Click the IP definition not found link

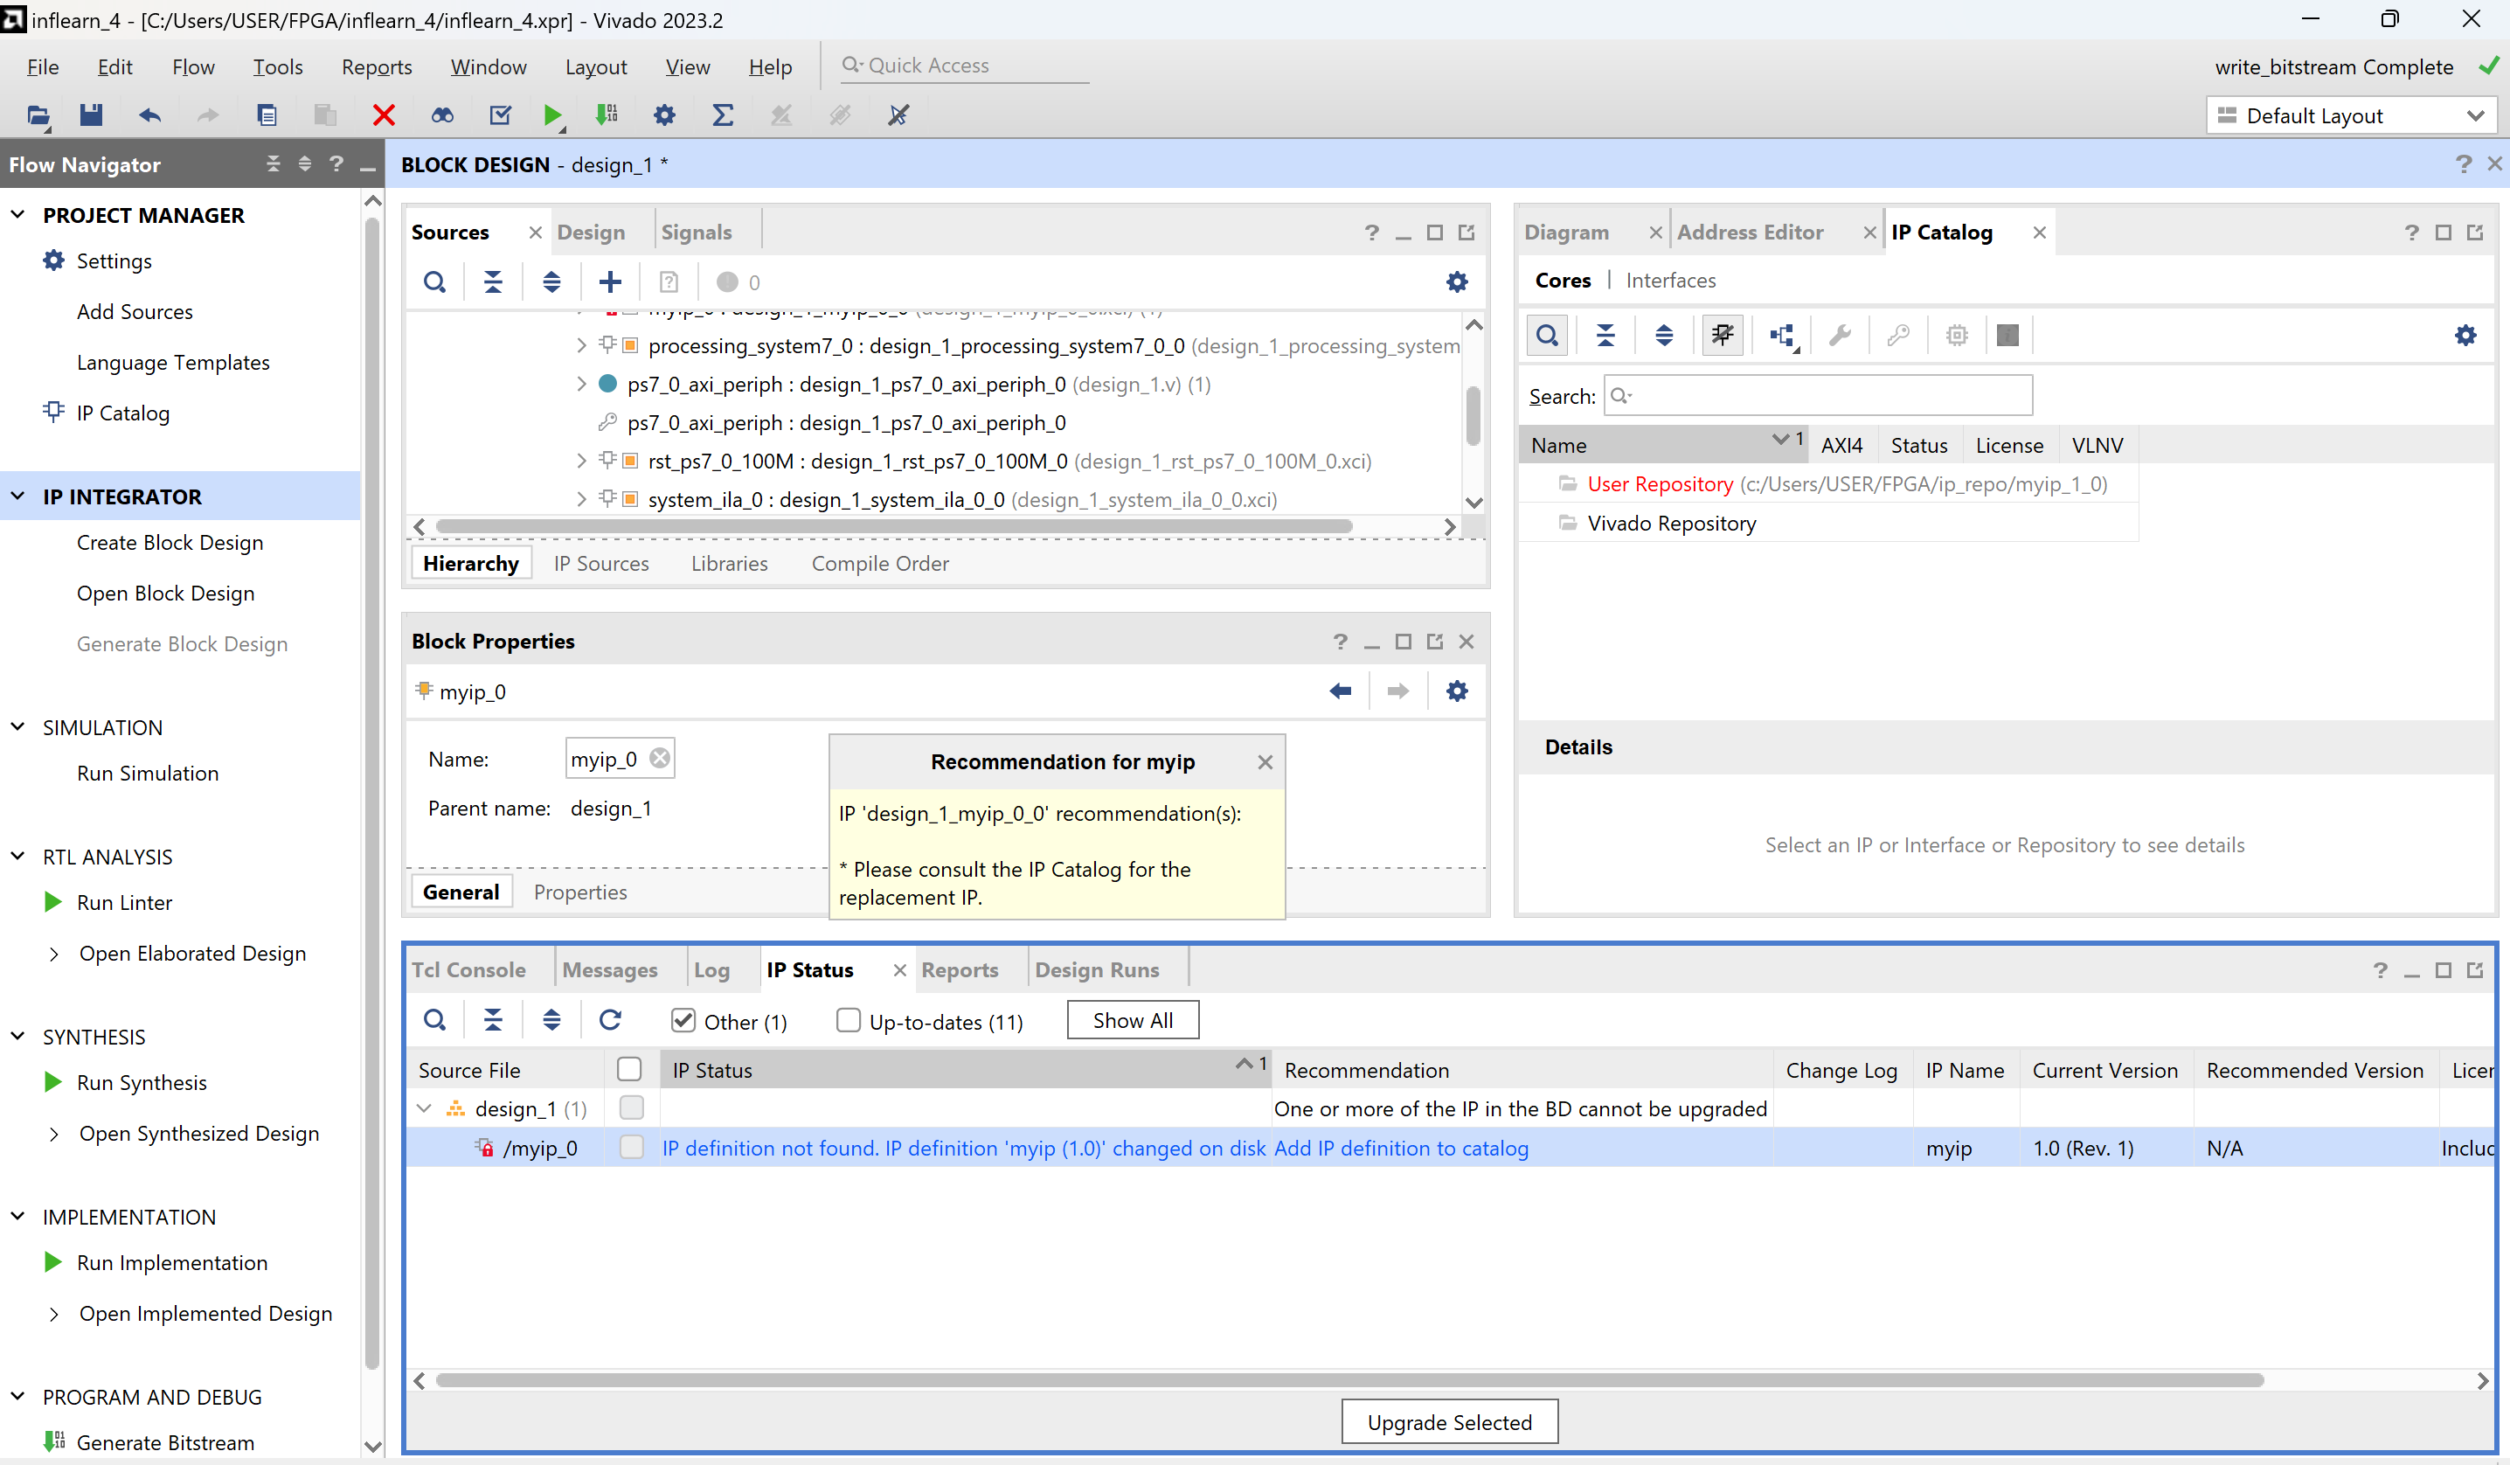click(964, 1149)
